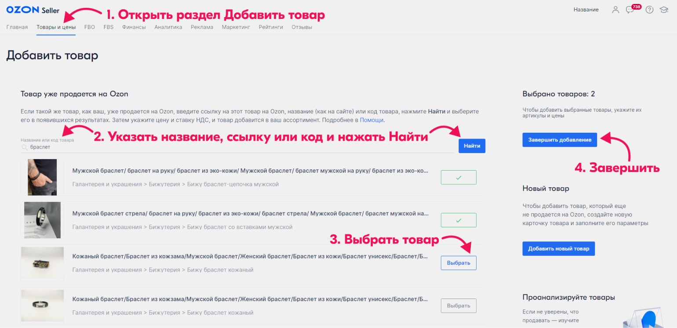Viewport: 677px width, 328px height.
Task: Deselect the Мужской браслет стрела checkmark
Action: point(459,220)
